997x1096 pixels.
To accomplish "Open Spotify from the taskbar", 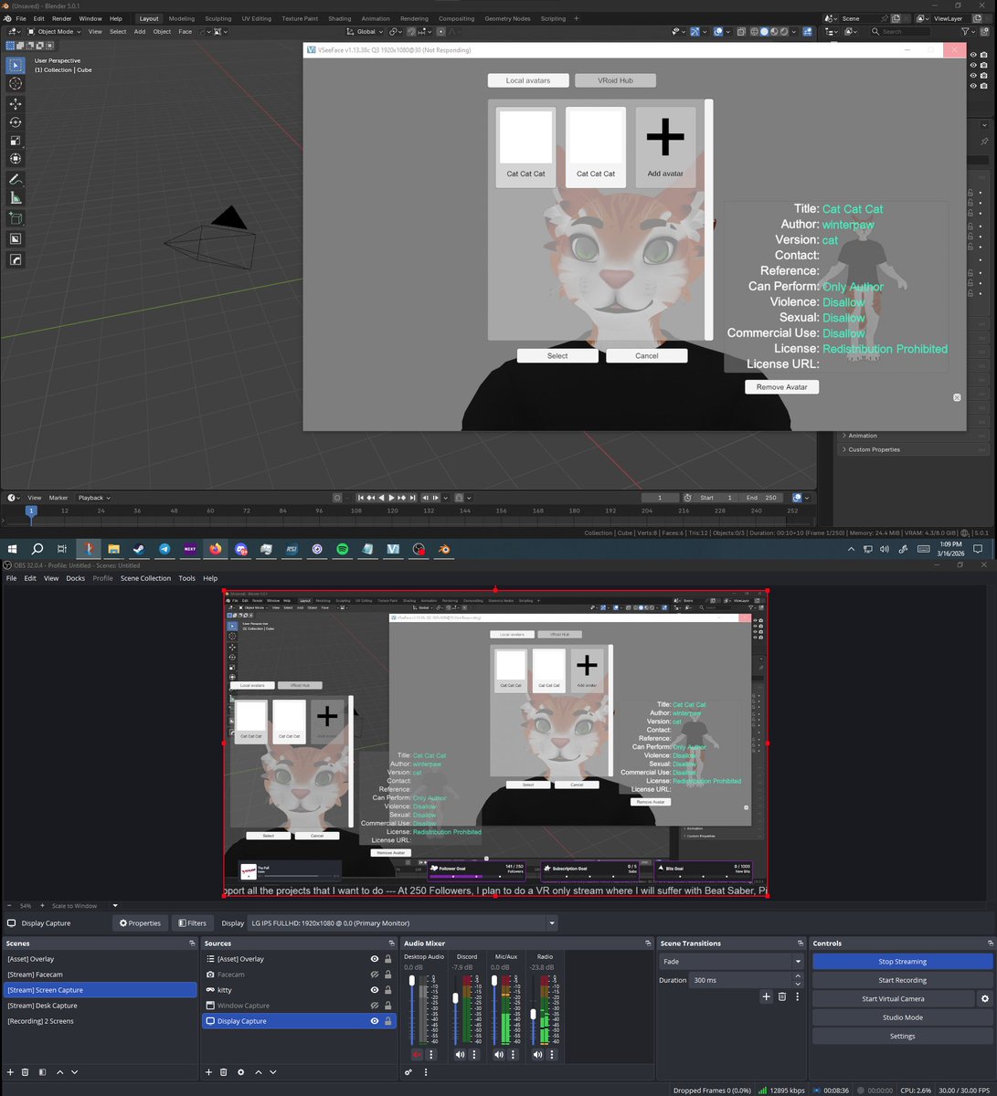I will (x=343, y=549).
